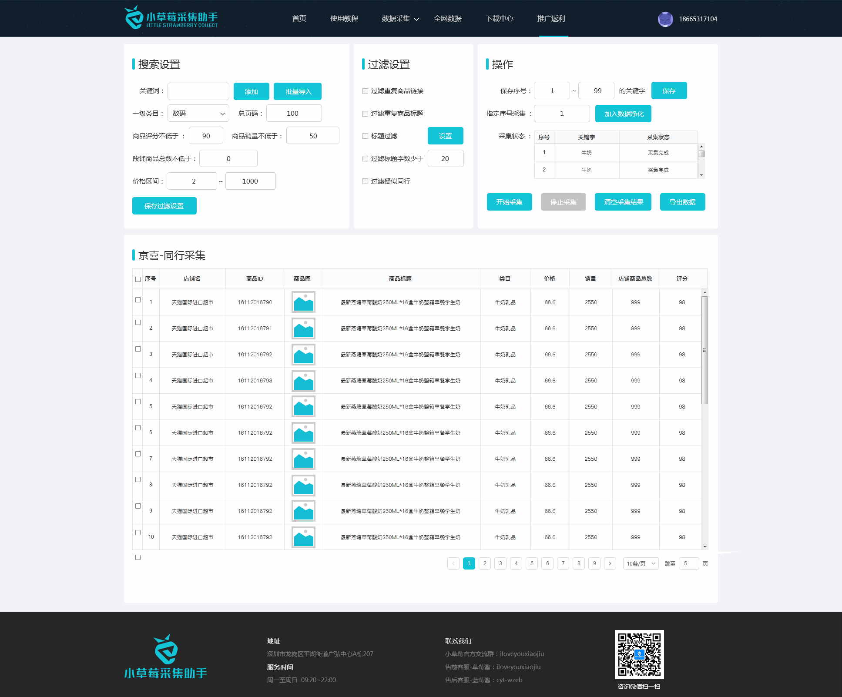This screenshot has width=842, height=697.
Task: Toggle the 过滤疑似同行 checkbox
Action: [365, 181]
